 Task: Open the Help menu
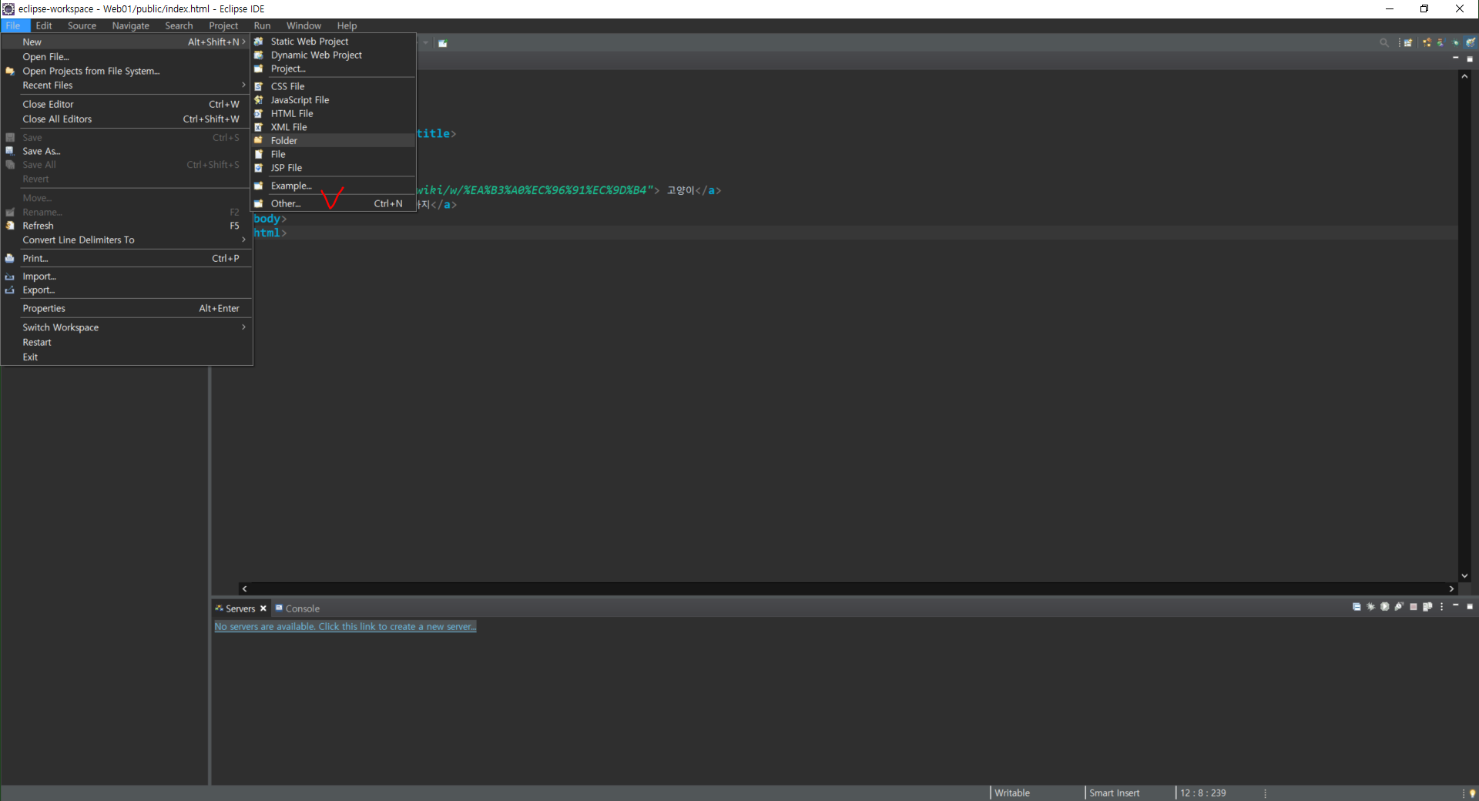tap(347, 26)
